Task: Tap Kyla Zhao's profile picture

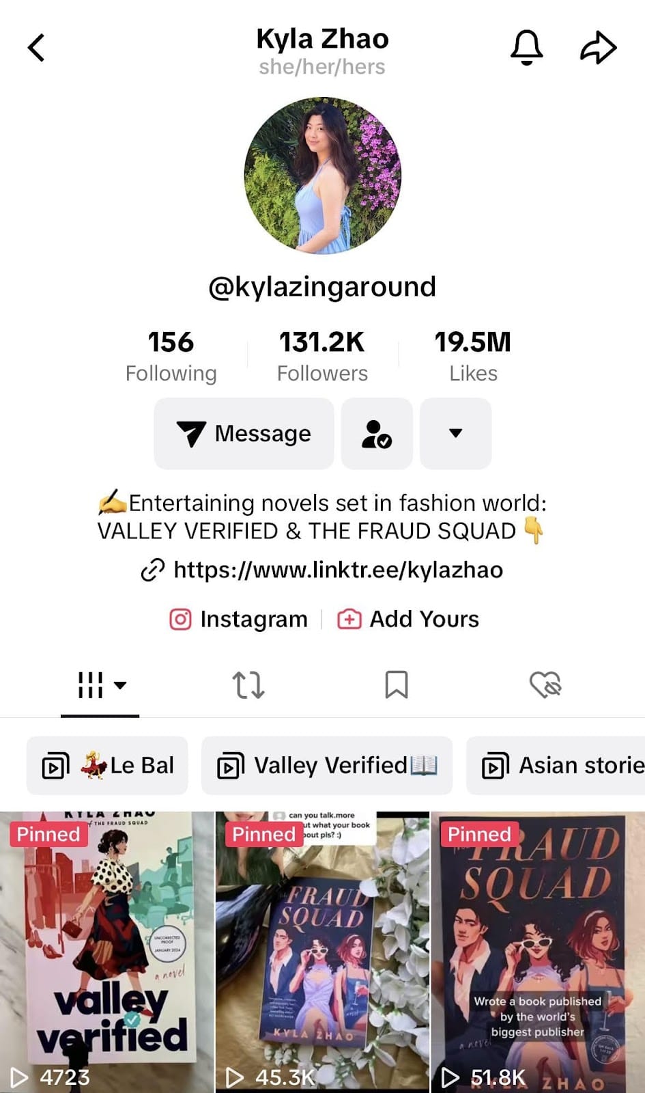Action: click(x=322, y=176)
